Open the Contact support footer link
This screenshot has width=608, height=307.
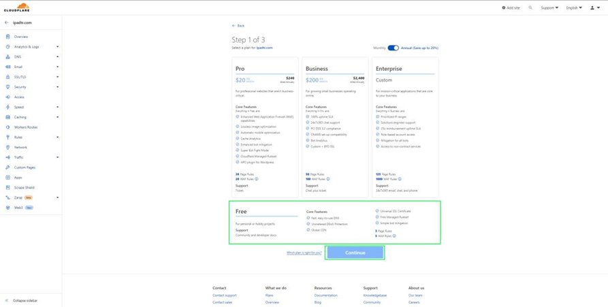(x=224, y=295)
